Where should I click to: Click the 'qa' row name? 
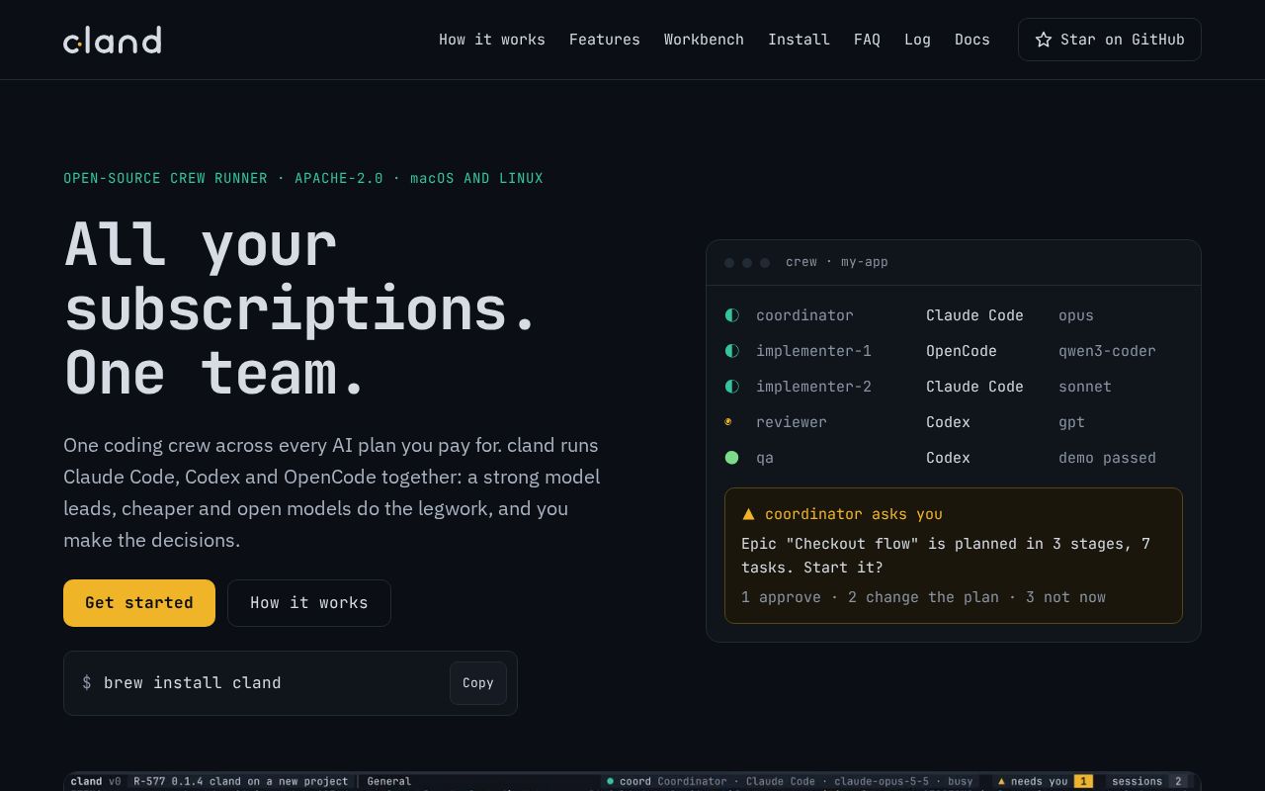click(765, 458)
